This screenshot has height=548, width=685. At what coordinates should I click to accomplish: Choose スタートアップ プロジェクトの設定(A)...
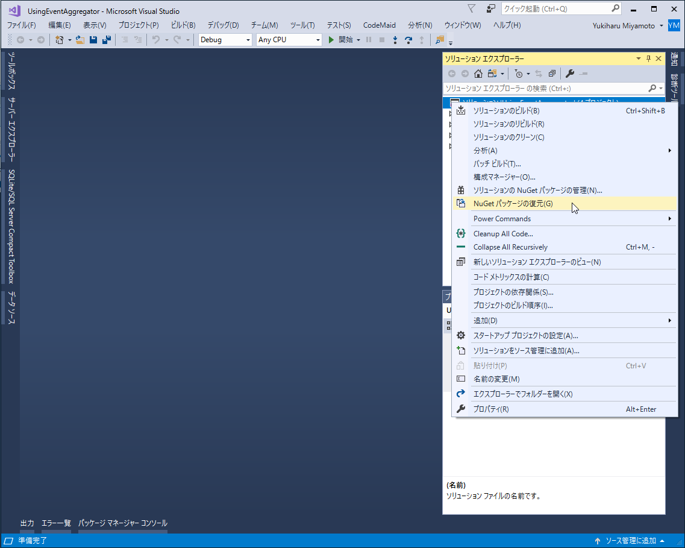click(565, 336)
